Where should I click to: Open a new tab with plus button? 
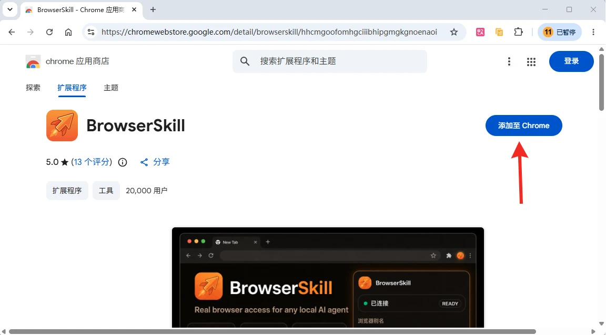pyautogui.click(x=153, y=9)
